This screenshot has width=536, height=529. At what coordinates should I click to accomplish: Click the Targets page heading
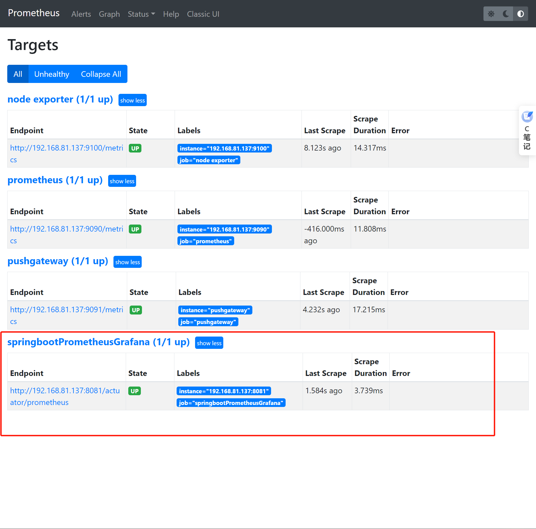click(x=33, y=45)
